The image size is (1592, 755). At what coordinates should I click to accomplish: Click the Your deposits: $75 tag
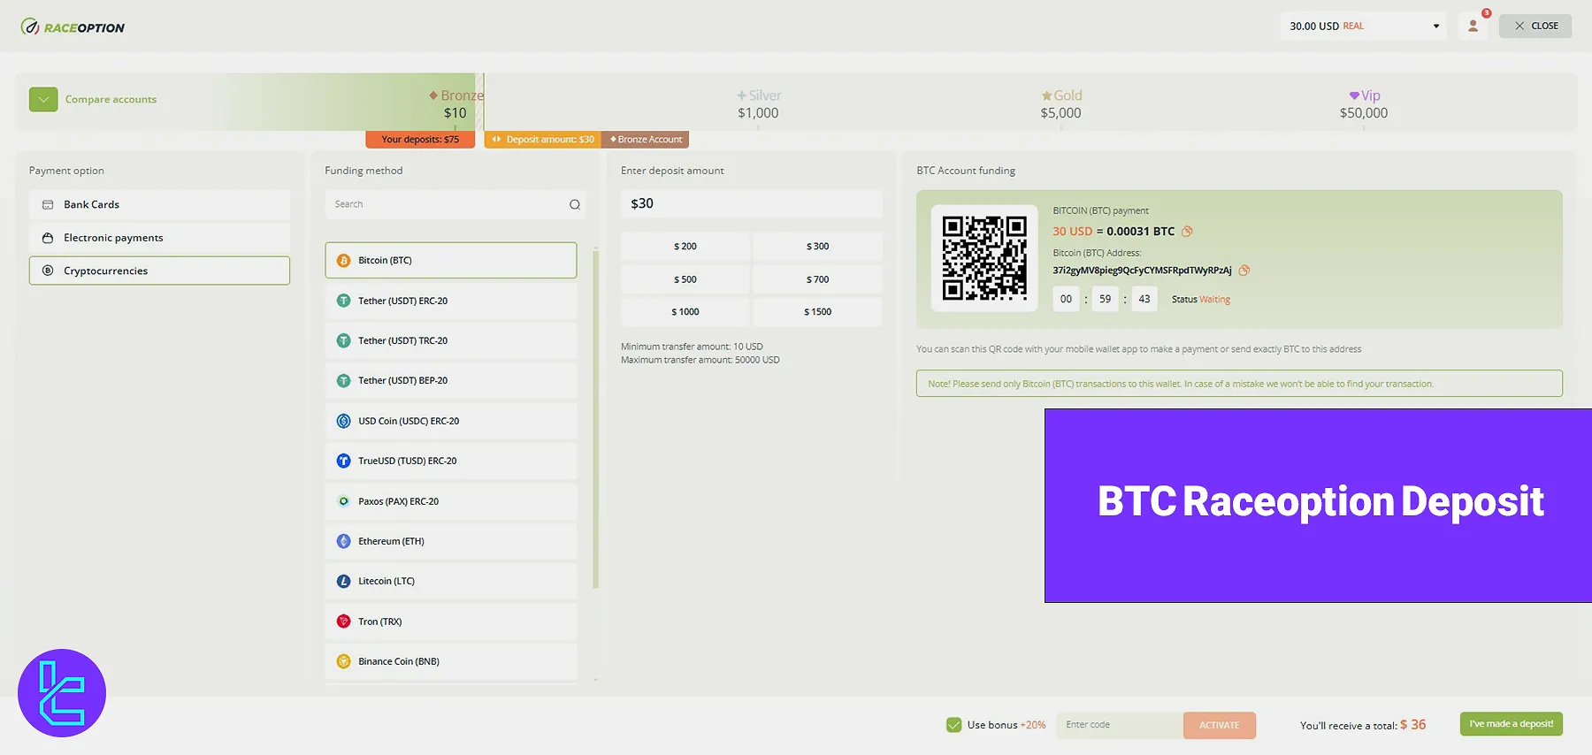tap(420, 140)
